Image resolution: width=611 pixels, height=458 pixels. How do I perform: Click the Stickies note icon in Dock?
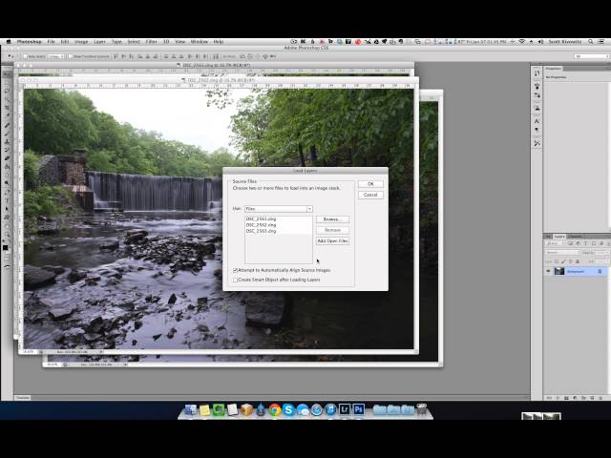pyautogui.click(x=204, y=409)
